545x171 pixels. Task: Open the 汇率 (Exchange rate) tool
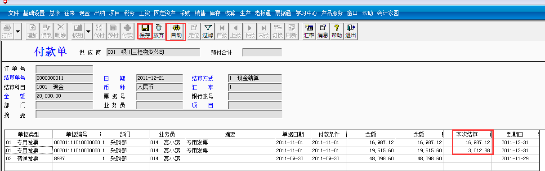tap(308, 31)
